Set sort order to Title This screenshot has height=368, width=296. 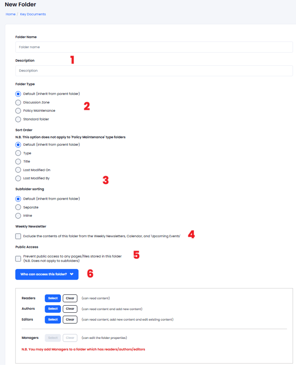(18, 162)
